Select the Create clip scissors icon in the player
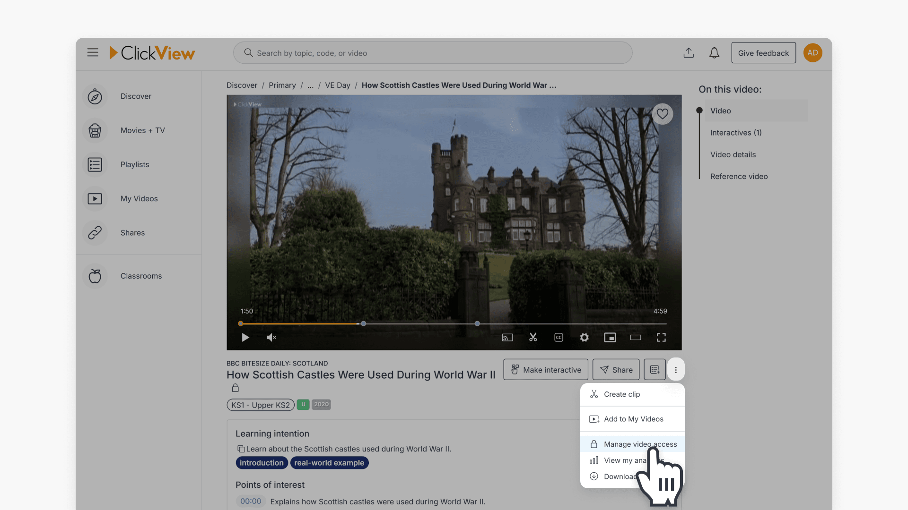The image size is (908, 510). (533, 337)
